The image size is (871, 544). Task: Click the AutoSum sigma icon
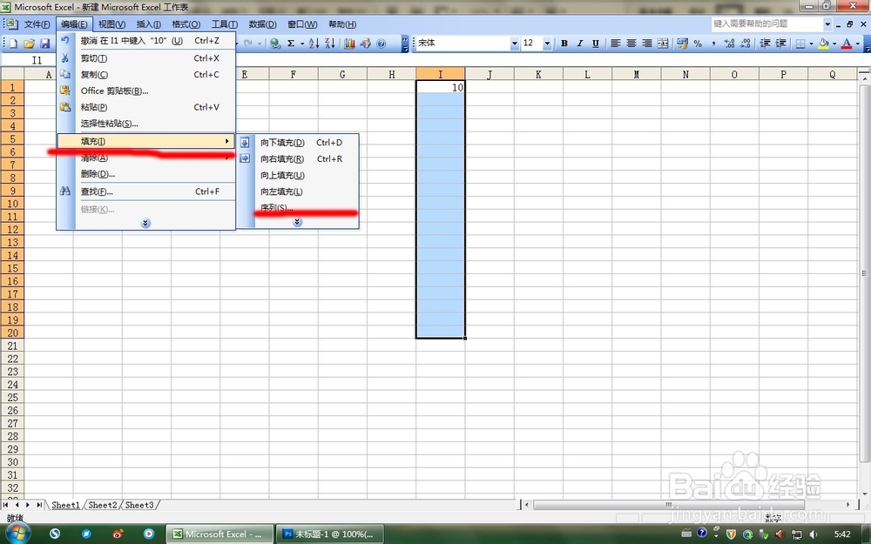[x=291, y=44]
